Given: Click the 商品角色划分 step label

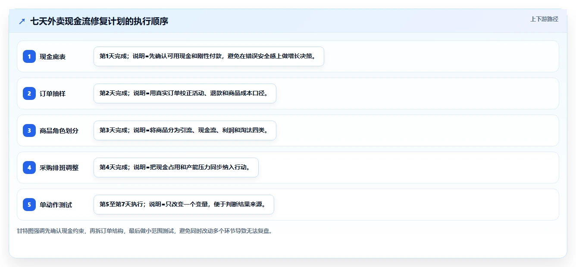Looking at the screenshot, I should click(59, 131).
